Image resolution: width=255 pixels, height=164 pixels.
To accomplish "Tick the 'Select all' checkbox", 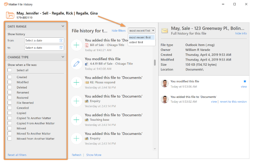I will (x=9, y=70).
